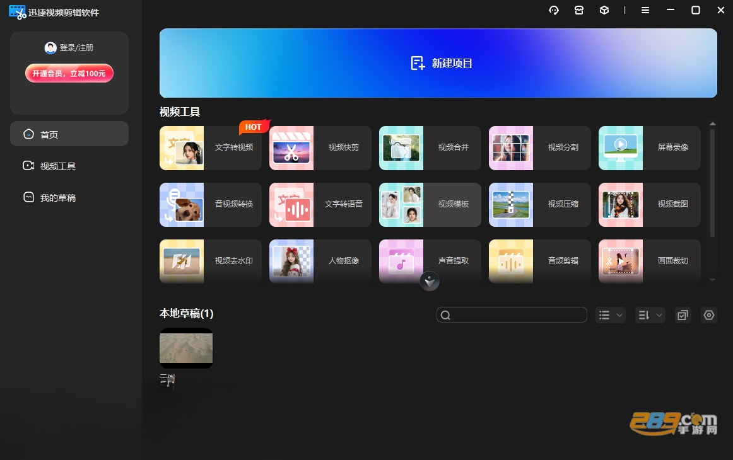Expand the list view mode dropdown
733x460 pixels.
pos(611,315)
